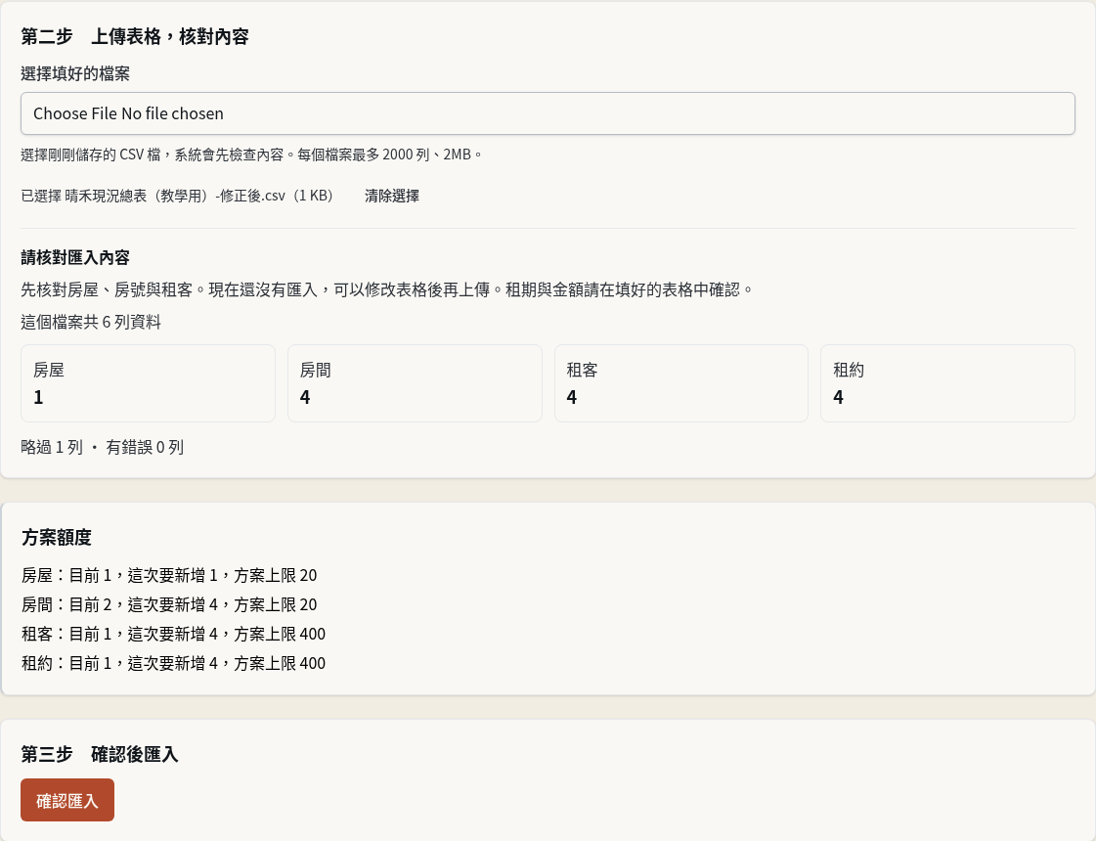Click the 確認匯入 button
The image size is (1096, 841).
[67, 800]
